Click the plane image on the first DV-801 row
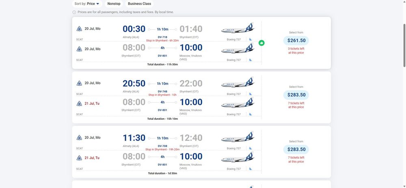The image size is (406, 188). pyautogui.click(x=238, y=48)
